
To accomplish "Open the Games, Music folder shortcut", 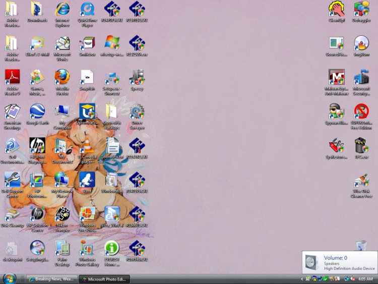I will 37,82.
